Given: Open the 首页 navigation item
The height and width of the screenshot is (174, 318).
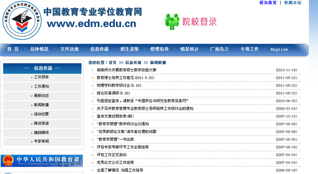Looking at the screenshot, I should (x=13, y=49).
